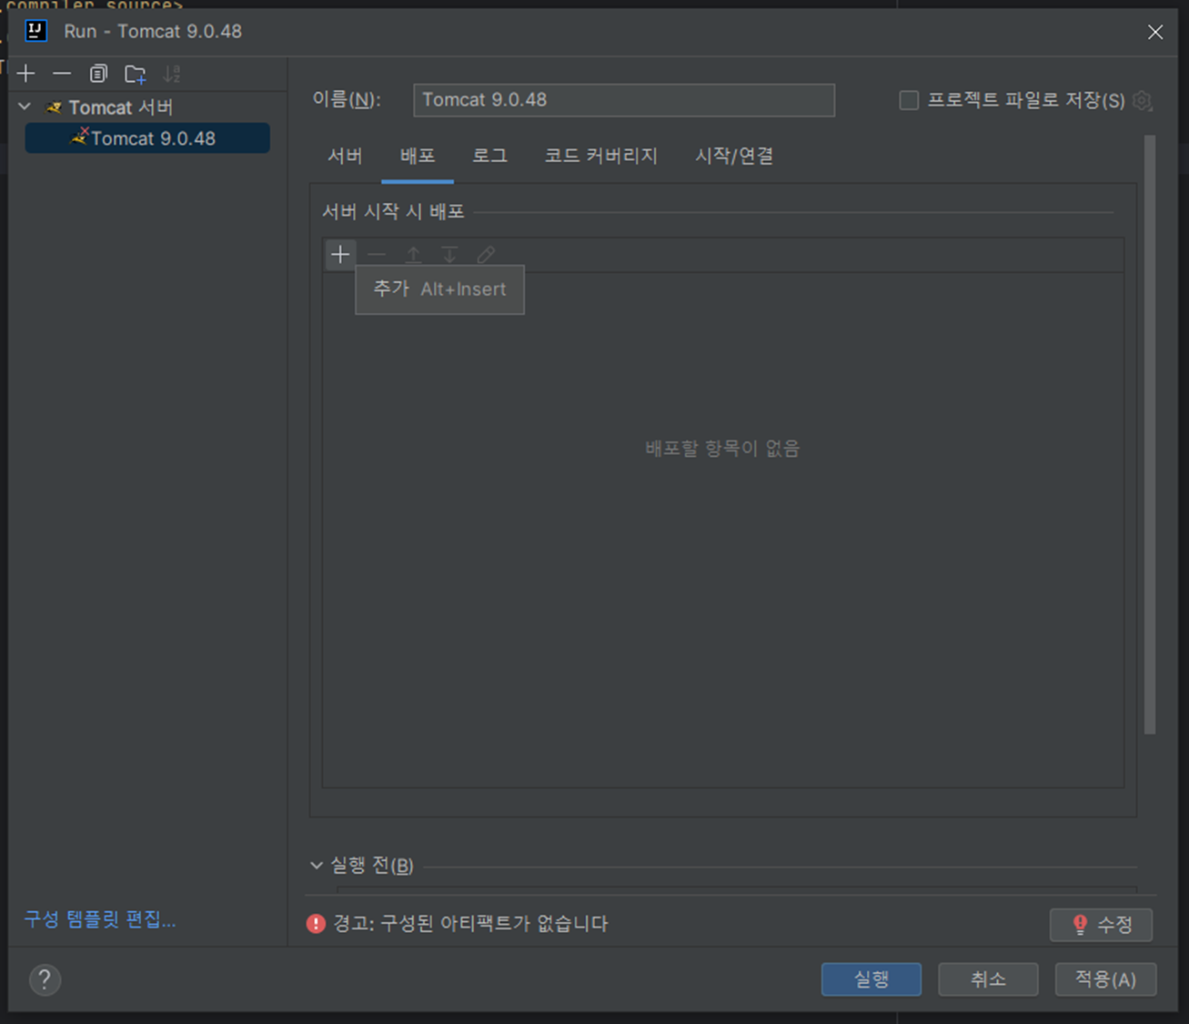Click the 경고: 구성된 아티팩트가 없습니다 message

pos(470,924)
